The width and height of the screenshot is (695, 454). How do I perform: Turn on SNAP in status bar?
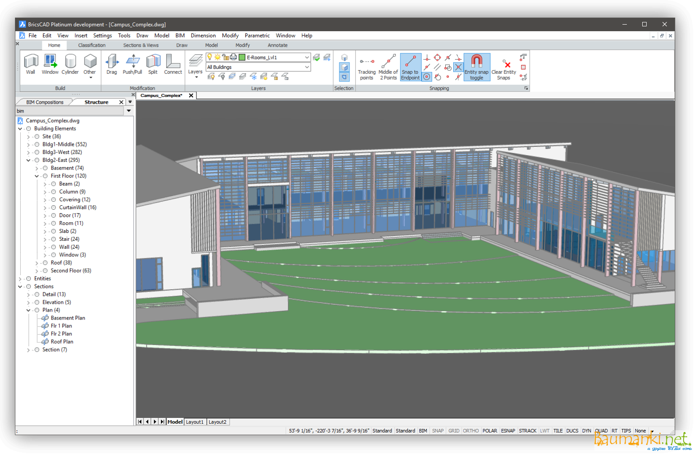pos(437,431)
